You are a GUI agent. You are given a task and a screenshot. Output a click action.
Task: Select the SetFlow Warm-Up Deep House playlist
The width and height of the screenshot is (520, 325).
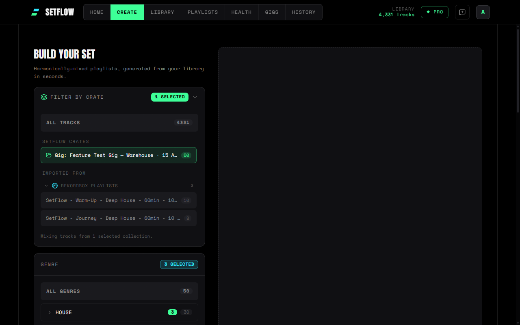tap(119, 200)
